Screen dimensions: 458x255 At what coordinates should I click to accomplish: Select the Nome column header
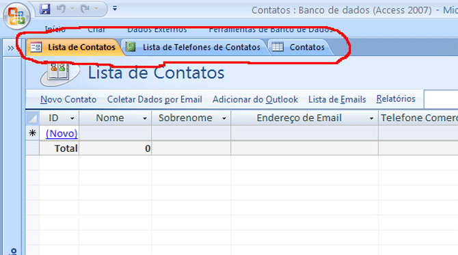coord(110,118)
